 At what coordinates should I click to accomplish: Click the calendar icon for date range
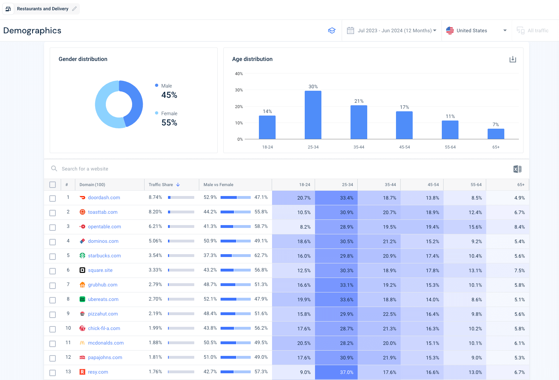pyautogui.click(x=351, y=30)
